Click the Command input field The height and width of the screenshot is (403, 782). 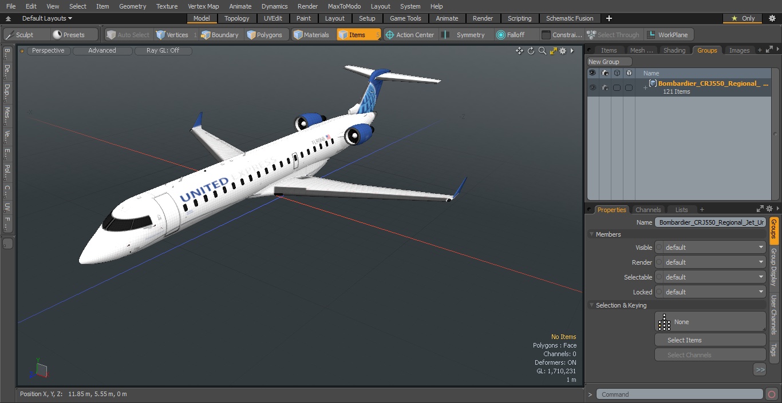[x=680, y=394]
